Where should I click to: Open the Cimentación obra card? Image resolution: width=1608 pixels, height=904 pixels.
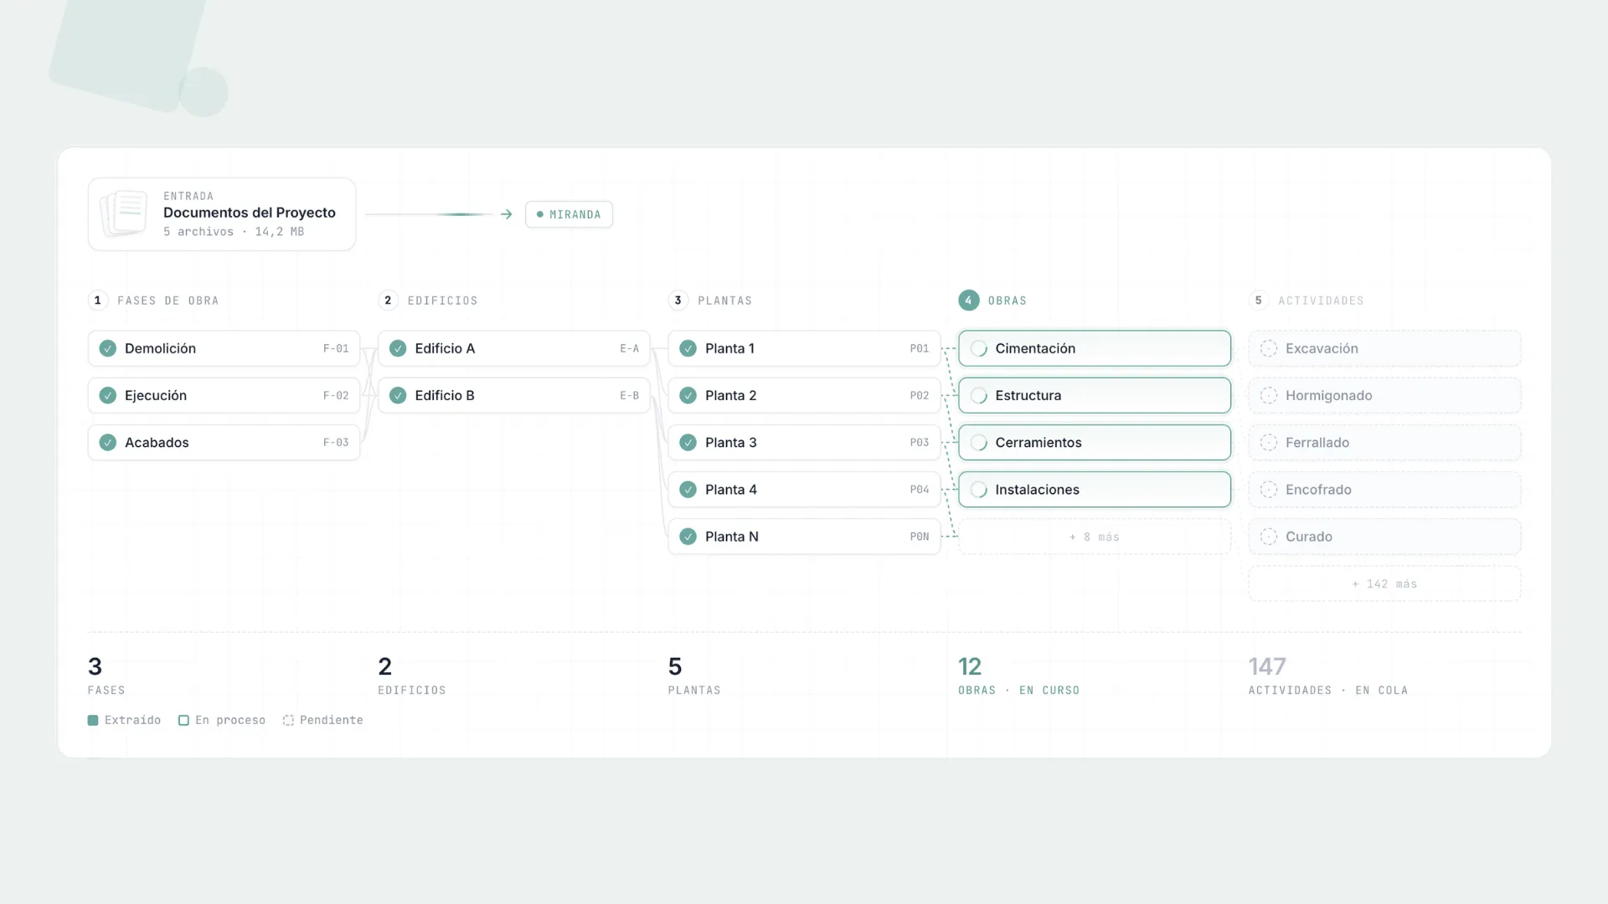pyautogui.click(x=1095, y=348)
